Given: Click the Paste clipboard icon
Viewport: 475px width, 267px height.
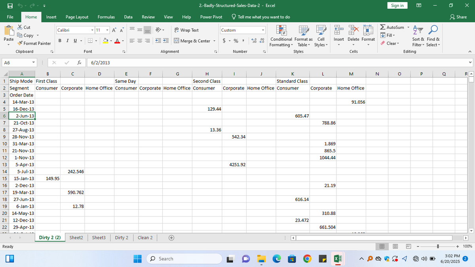Looking at the screenshot, I should pos(8,31).
